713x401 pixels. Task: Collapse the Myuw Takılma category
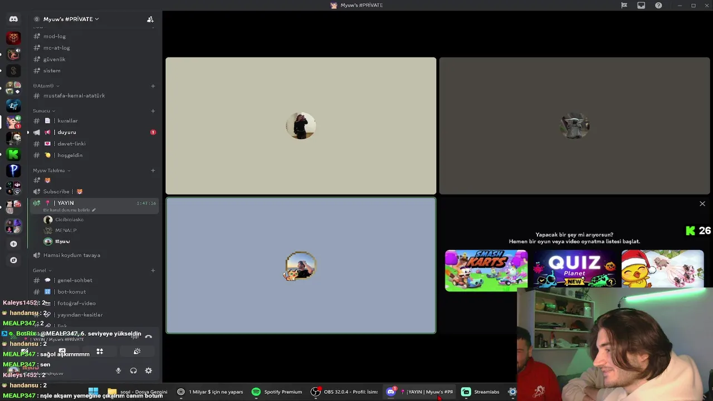tap(52, 170)
